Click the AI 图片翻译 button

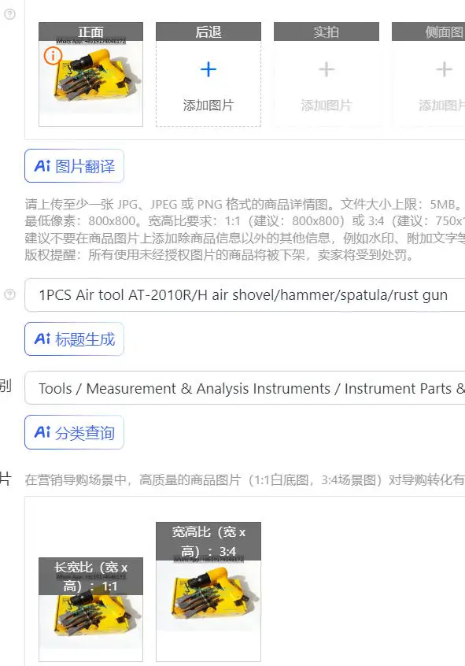tap(74, 166)
